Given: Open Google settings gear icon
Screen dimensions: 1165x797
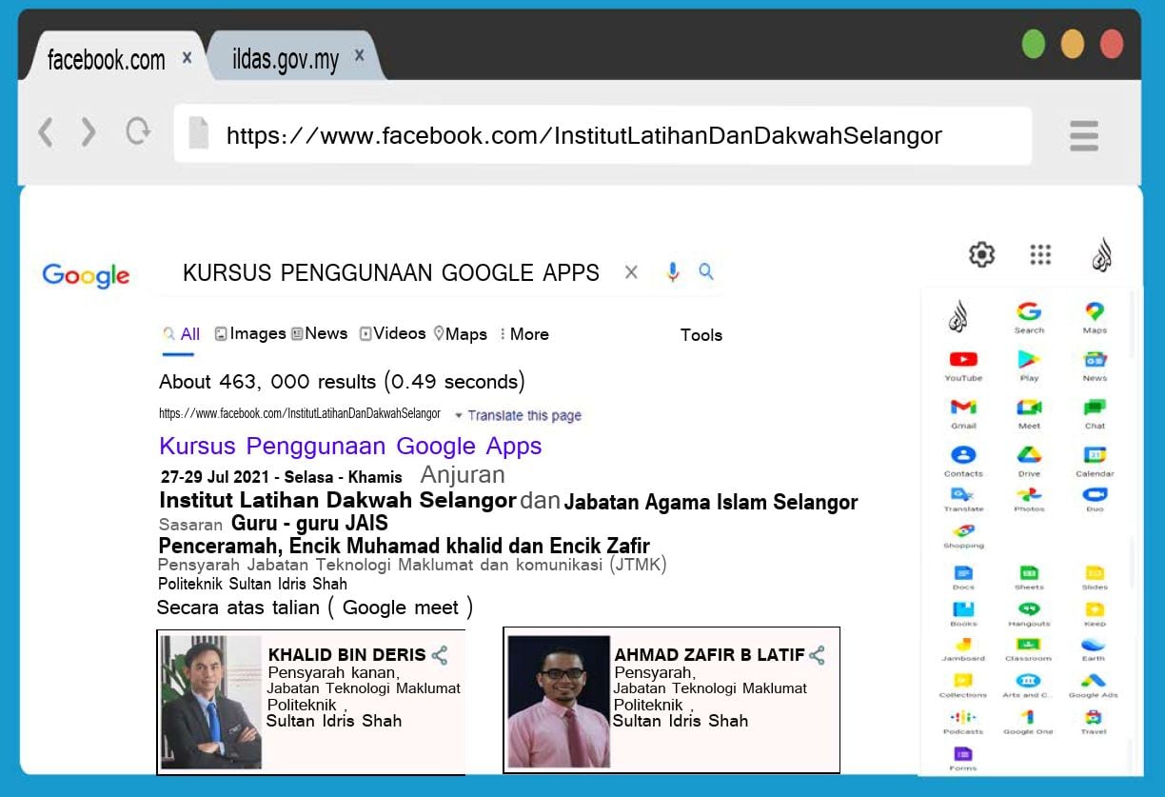Looking at the screenshot, I should (x=981, y=254).
